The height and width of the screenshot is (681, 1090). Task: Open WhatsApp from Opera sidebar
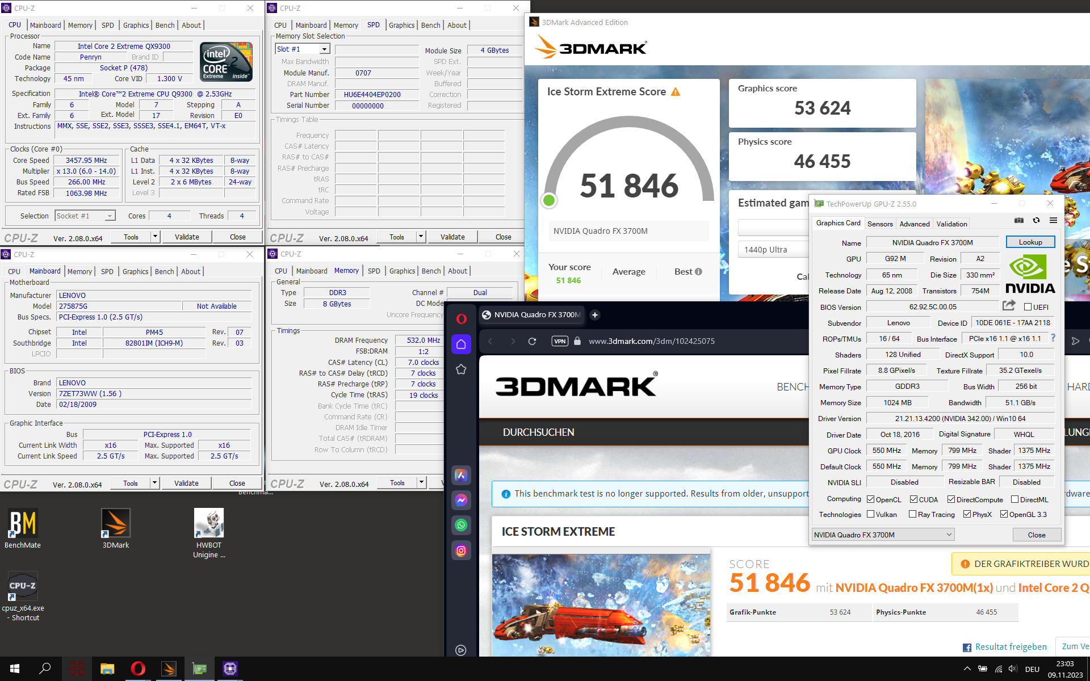click(x=461, y=525)
